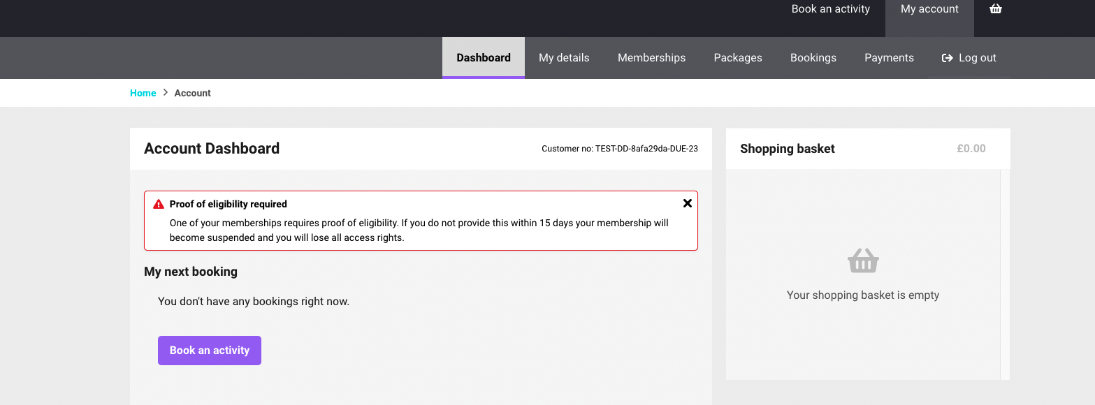View the Bookings tab

tap(813, 58)
